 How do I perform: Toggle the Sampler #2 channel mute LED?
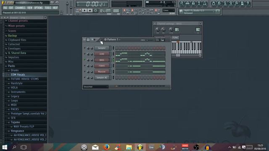(85, 78)
